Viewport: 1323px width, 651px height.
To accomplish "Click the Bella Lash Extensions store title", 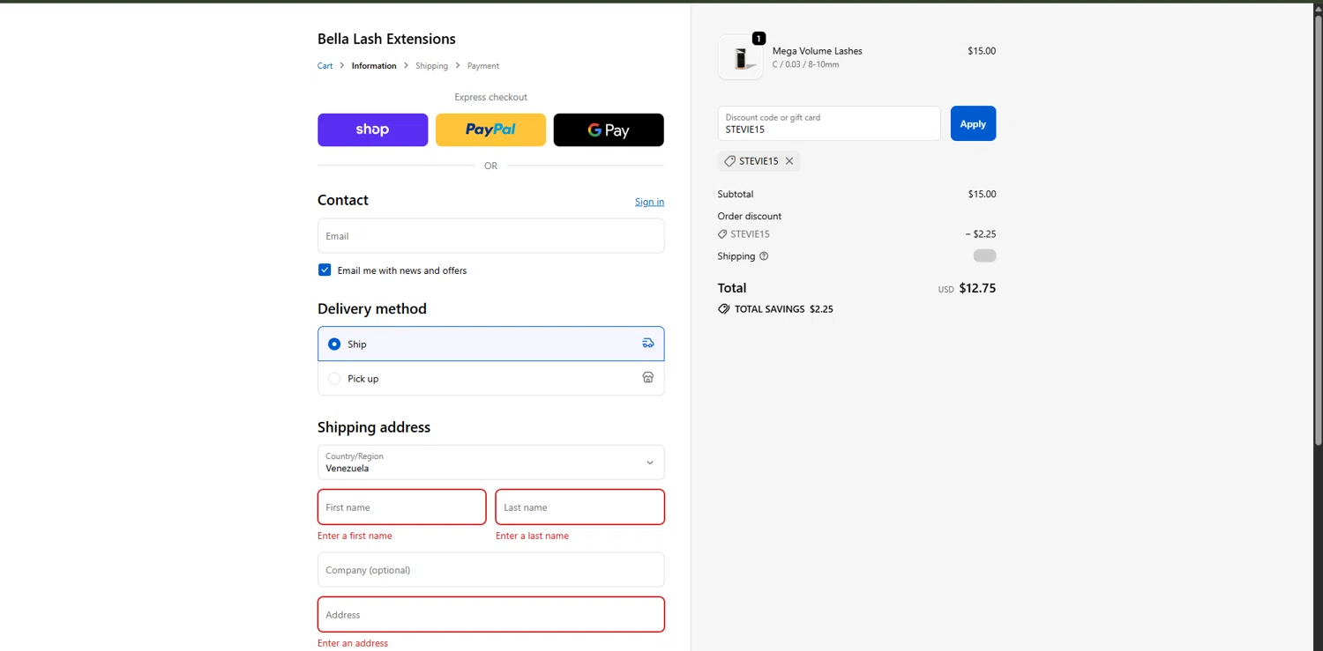I will coord(386,39).
